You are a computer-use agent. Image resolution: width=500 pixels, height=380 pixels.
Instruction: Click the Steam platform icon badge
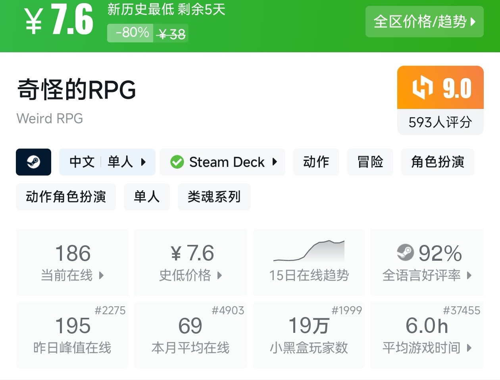(x=33, y=162)
